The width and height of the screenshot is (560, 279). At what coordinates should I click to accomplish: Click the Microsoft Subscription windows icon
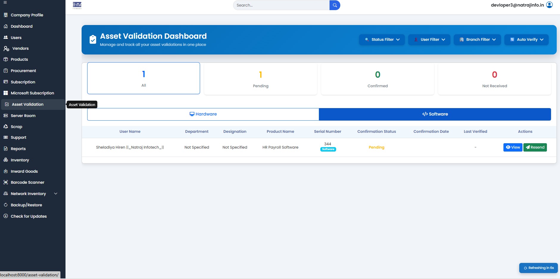coord(6,93)
